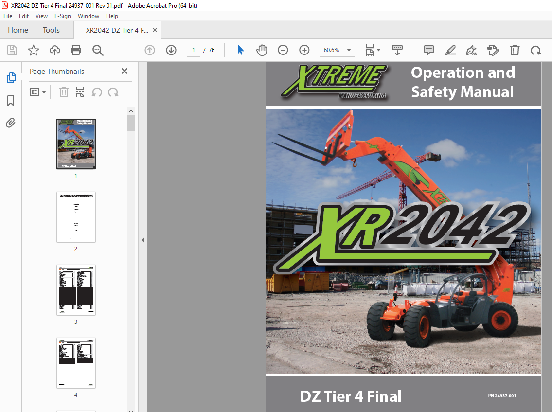Go to previous page arrow
The image size is (552, 412).
pos(150,50)
